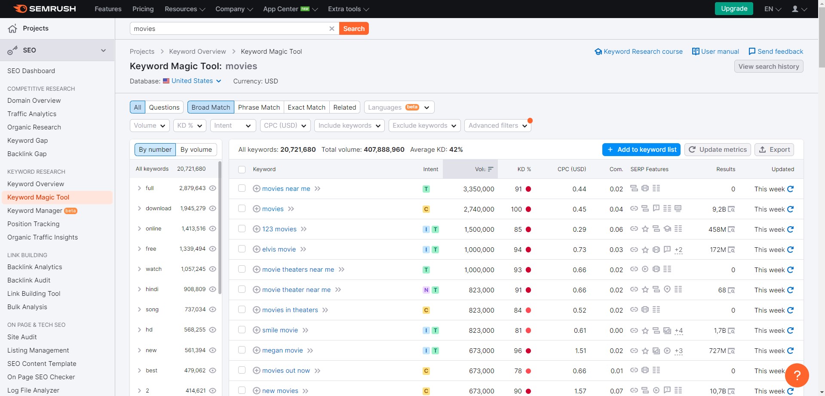The height and width of the screenshot is (396, 825).
Task: Click the yellow C intent badge for movies
Action: pos(426,209)
